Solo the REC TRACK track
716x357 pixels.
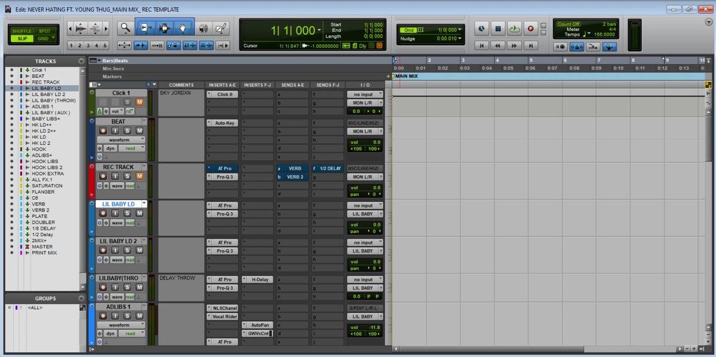127,176
